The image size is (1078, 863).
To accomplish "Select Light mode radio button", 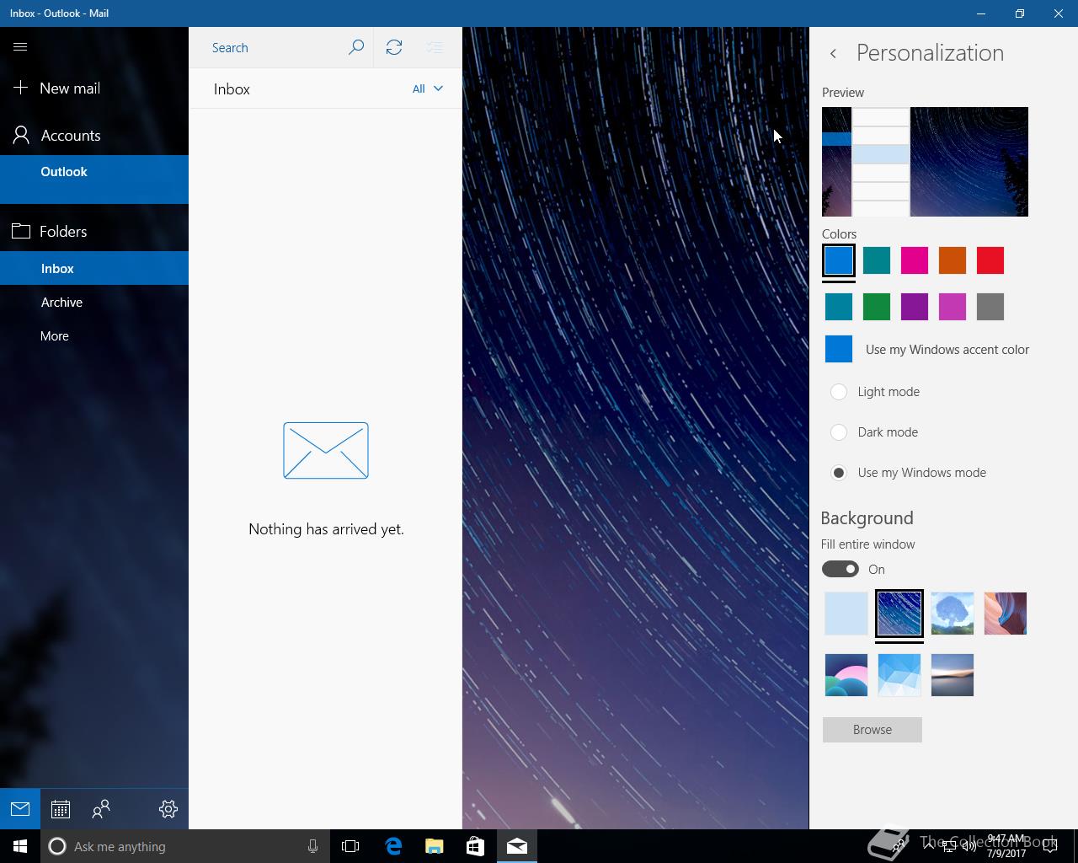I will click(x=839, y=392).
